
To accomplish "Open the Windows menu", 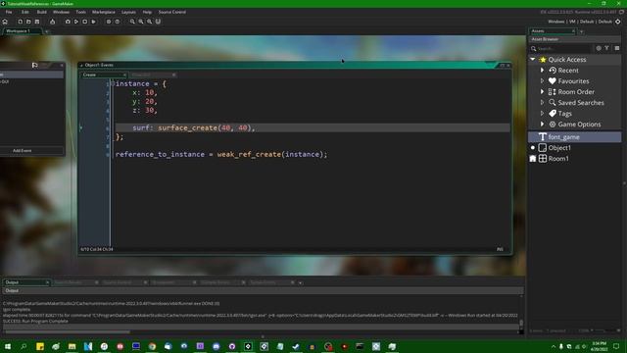I will (61, 12).
